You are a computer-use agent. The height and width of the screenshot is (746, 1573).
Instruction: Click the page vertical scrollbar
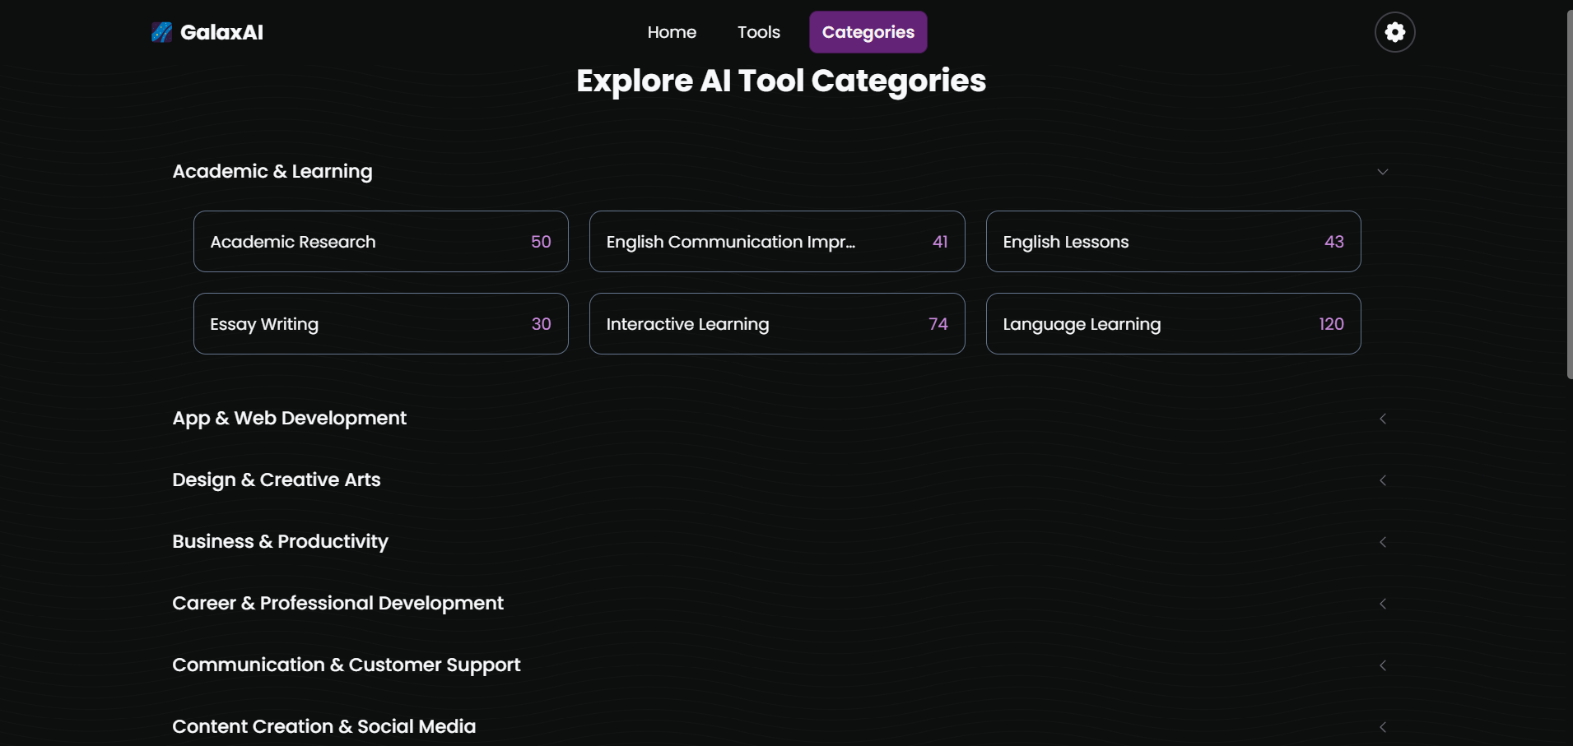1569,194
